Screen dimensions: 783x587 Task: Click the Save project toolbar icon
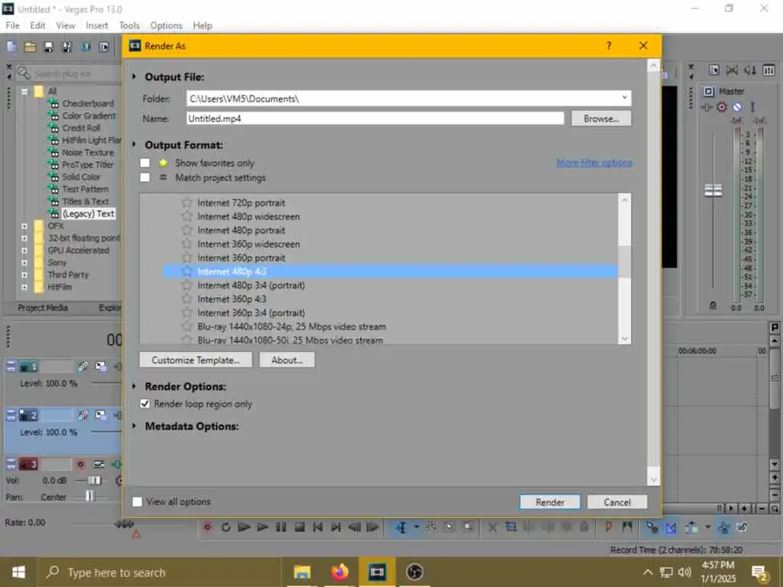click(48, 47)
